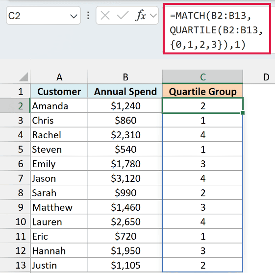
Task: Select column C header
Action: tap(202, 77)
